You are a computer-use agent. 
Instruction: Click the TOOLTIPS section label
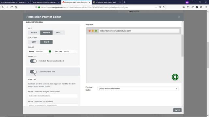coord(32,79)
